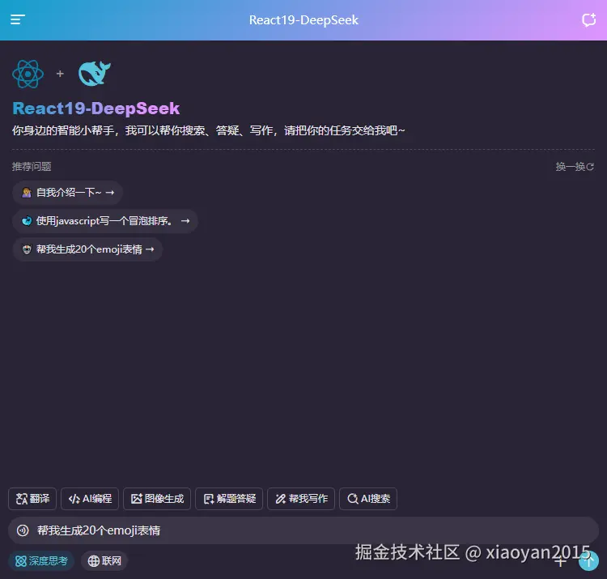The height and width of the screenshot is (579, 607).
Task: Select the javascript bubble sort suggestion
Action: coord(105,221)
